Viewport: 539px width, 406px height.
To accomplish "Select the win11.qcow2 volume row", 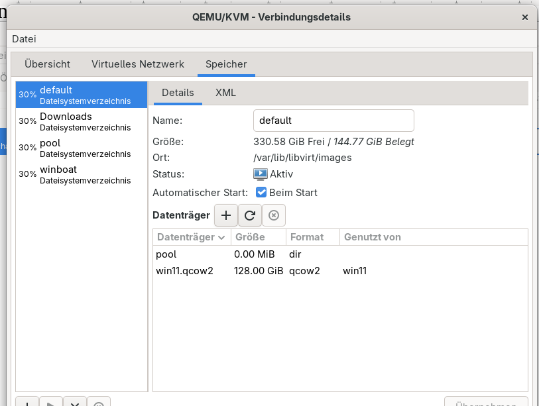I will click(340, 271).
